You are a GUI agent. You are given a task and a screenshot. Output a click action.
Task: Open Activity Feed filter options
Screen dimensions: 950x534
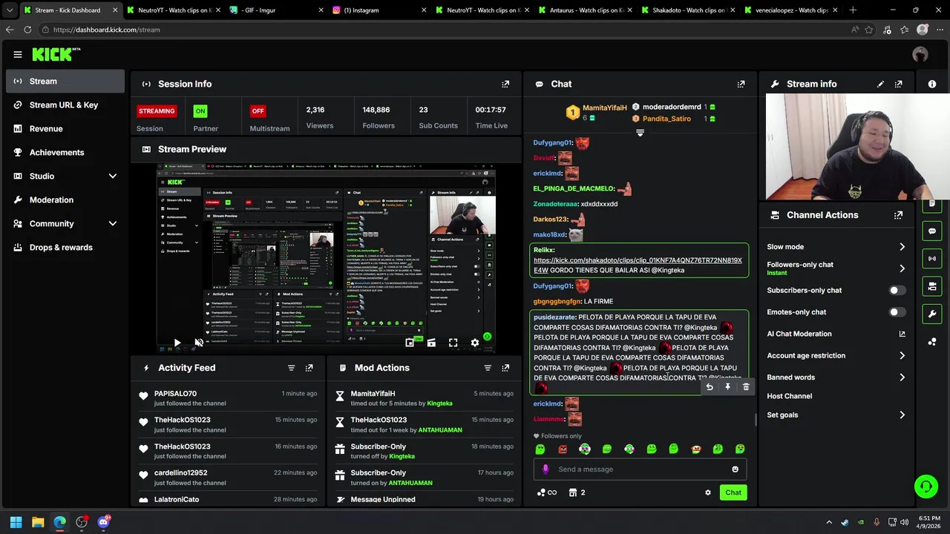pos(291,368)
